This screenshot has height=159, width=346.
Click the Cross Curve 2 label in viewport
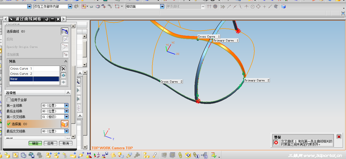[171, 82]
